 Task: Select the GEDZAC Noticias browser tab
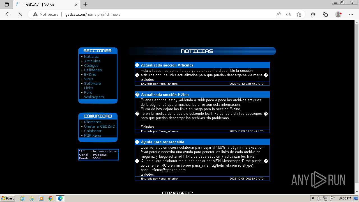pyautogui.click(x=47, y=4)
